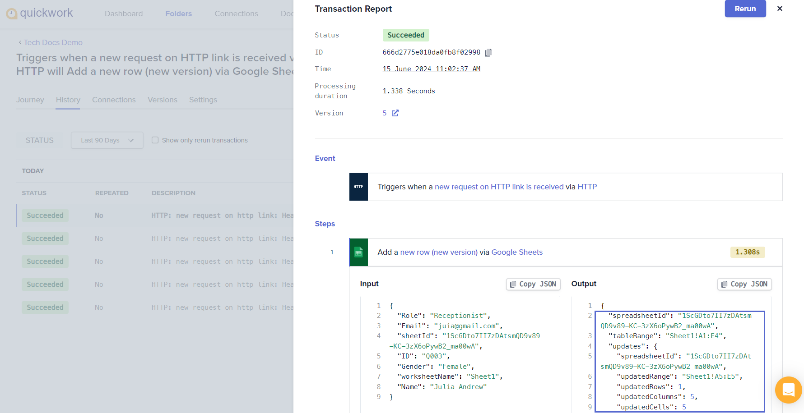The width and height of the screenshot is (804, 413).
Task: Select the third Succeeded transaction row
Action: click(x=155, y=262)
